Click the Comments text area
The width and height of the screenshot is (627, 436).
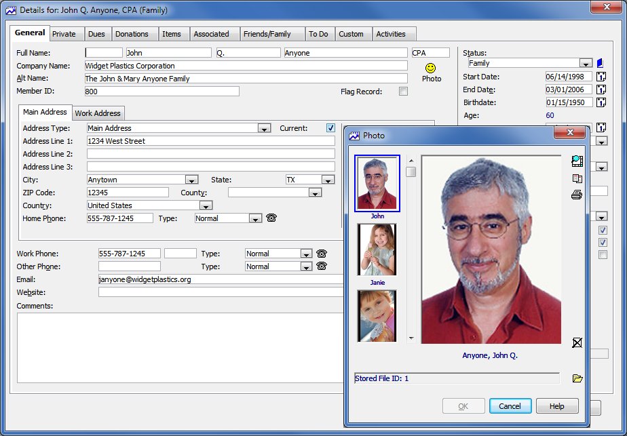pyautogui.click(x=180, y=348)
